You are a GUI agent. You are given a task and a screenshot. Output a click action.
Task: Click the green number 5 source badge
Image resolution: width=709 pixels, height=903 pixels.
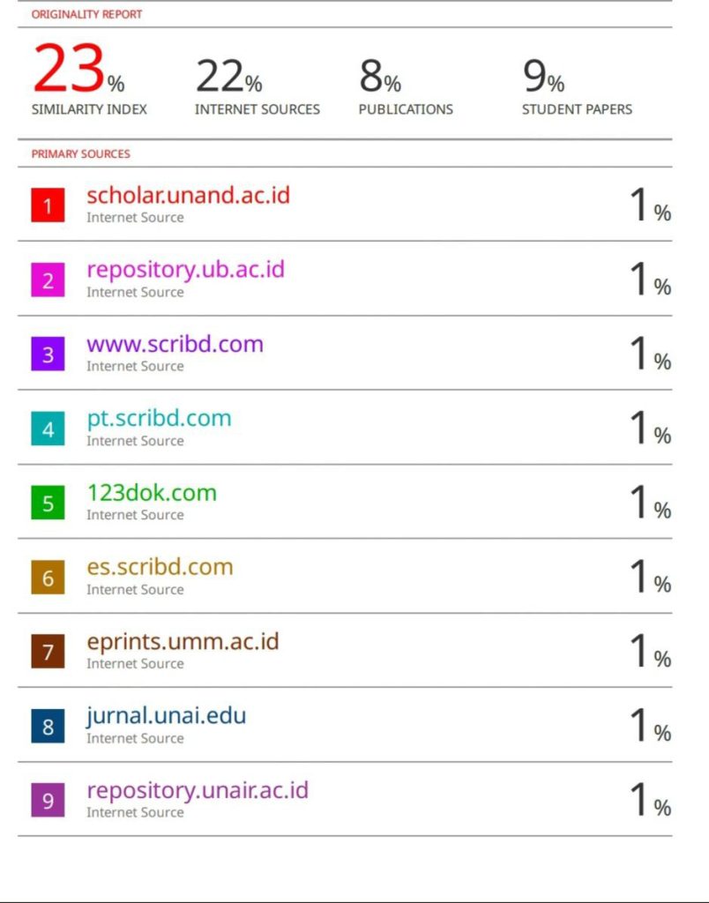pos(48,503)
